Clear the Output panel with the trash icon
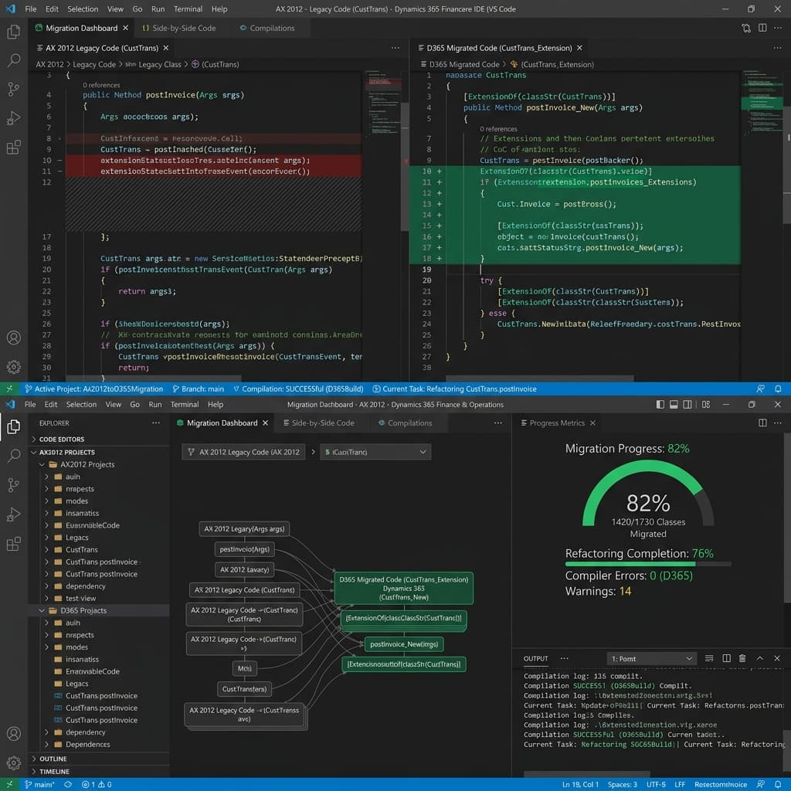Viewport: 791px width, 791px height. [742, 658]
